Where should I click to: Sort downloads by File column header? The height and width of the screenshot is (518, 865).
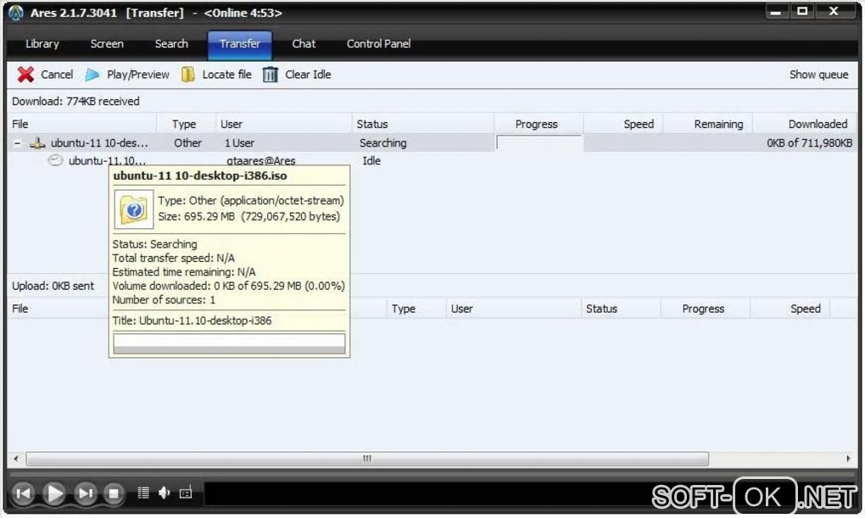point(81,124)
